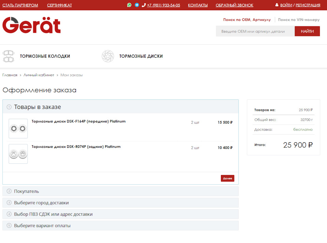
Task: Open the Telegram contact icon
Action: pyautogui.click(x=137, y=5)
